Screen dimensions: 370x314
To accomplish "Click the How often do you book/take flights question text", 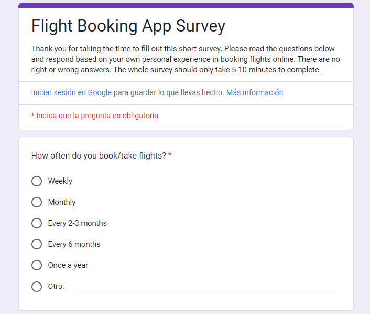I will (x=99, y=156).
